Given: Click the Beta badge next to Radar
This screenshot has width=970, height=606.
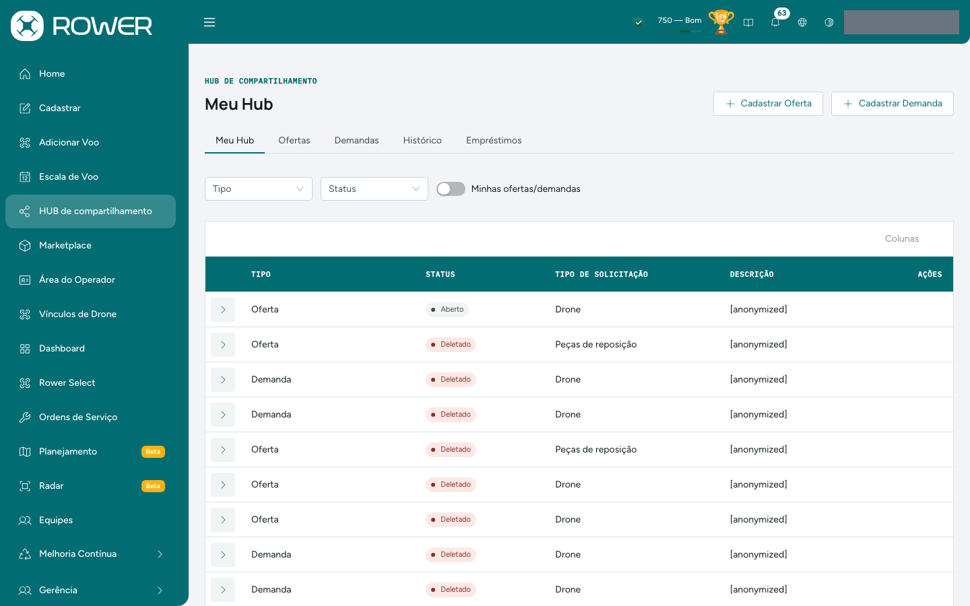Looking at the screenshot, I should click(153, 486).
